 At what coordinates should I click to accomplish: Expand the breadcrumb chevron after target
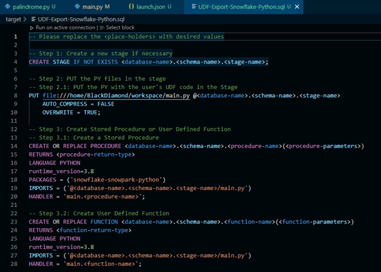[25, 20]
